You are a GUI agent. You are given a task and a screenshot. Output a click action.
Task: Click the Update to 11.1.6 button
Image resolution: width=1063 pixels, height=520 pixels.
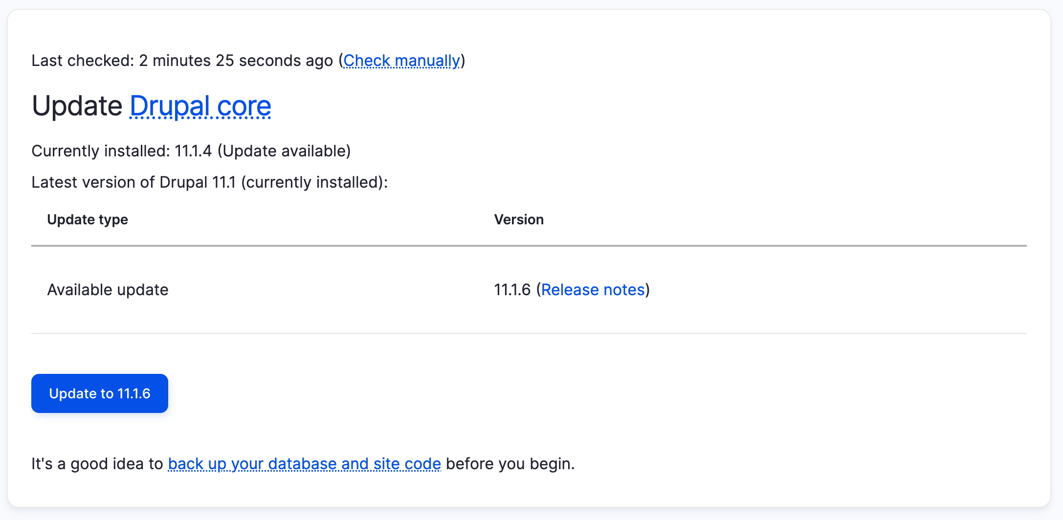pyautogui.click(x=99, y=393)
